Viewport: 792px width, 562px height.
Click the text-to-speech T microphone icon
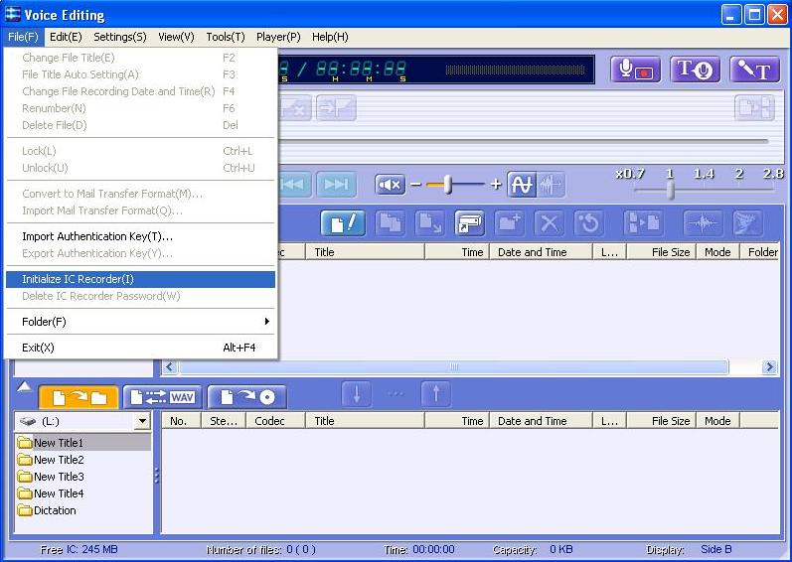[x=695, y=70]
